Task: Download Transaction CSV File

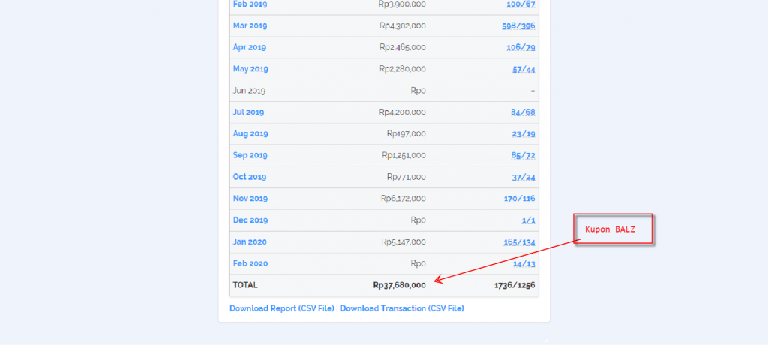Action: [x=402, y=308]
